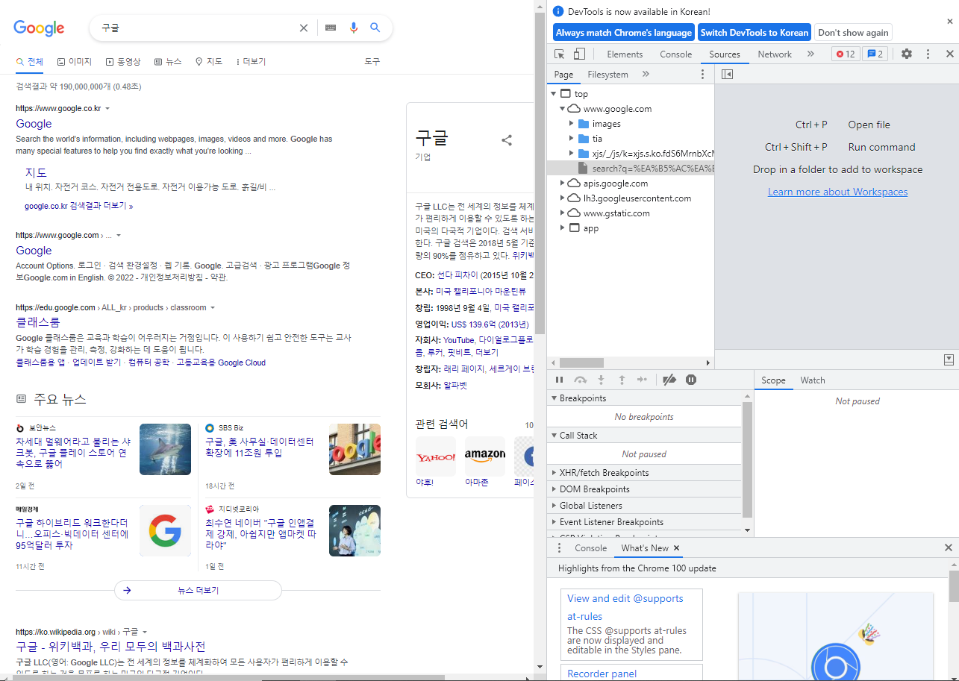
Task: Close the bottom drawer
Action: (x=949, y=547)
